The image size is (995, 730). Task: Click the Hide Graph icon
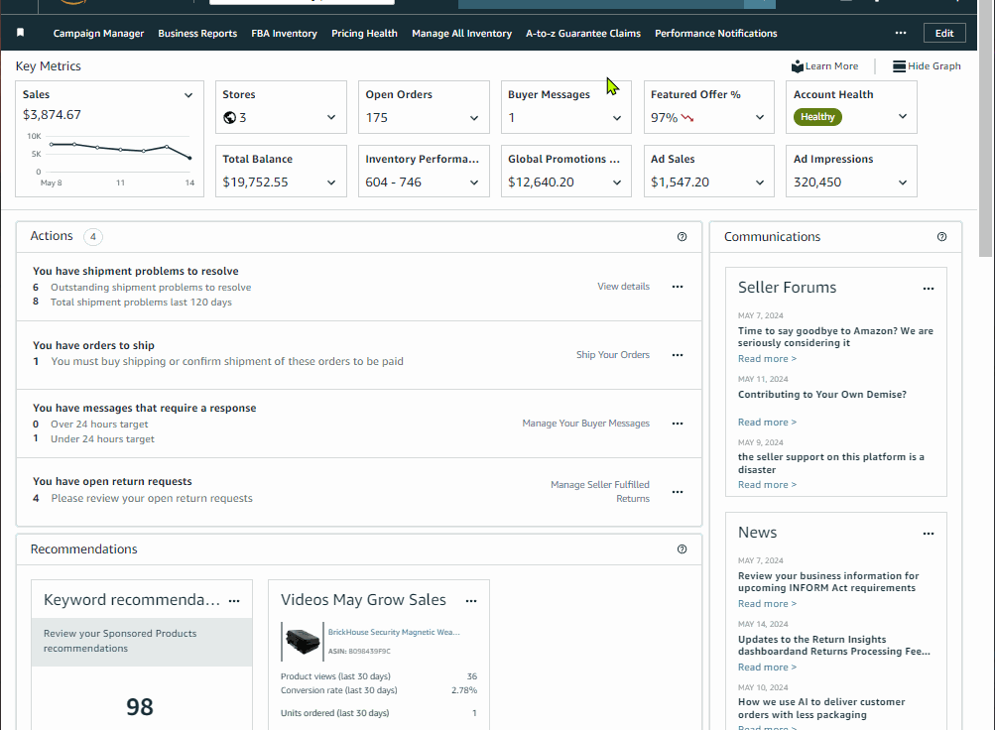[x=899, y=66]
